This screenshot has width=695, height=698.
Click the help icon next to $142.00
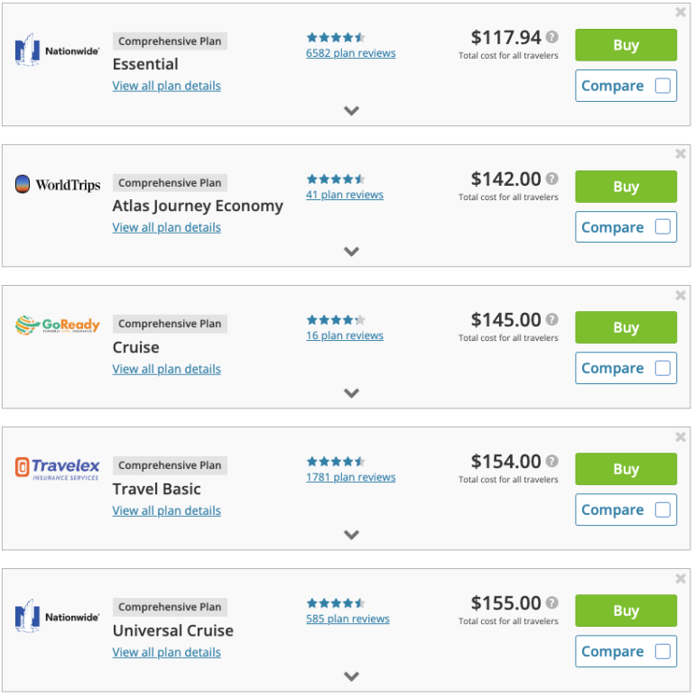click(x=552, y=179)
